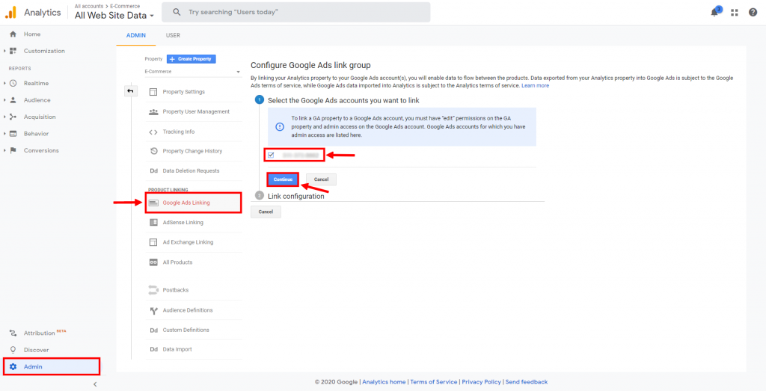The height and width of the screenshot is (391, 766).
Task: Click the Google Analytics logo icon
Action: (10, 12)
